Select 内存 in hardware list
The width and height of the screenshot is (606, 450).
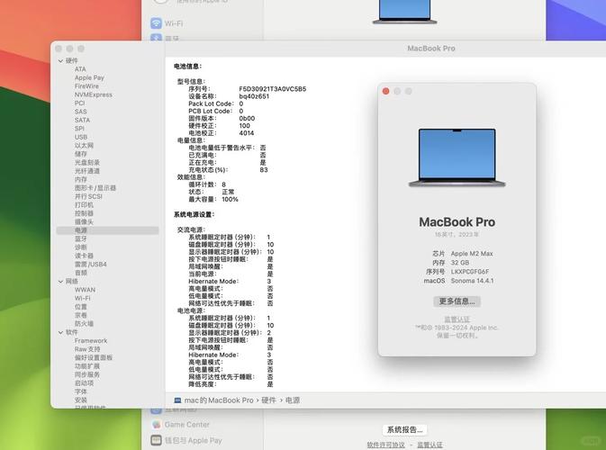click(x=81, y=180)
